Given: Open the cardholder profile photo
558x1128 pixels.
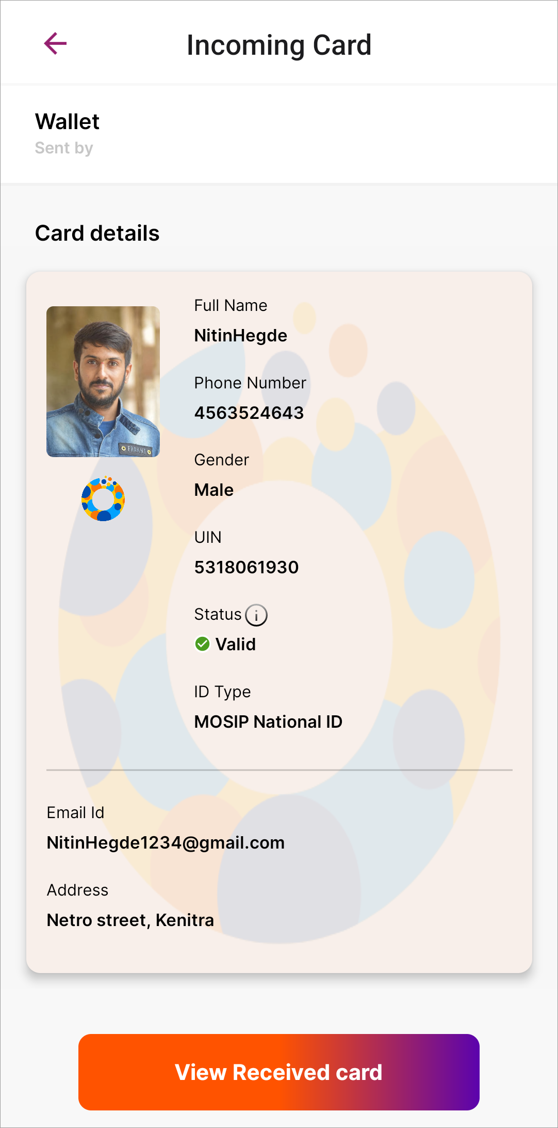Looking at the screenshot, I should (103, 382).
